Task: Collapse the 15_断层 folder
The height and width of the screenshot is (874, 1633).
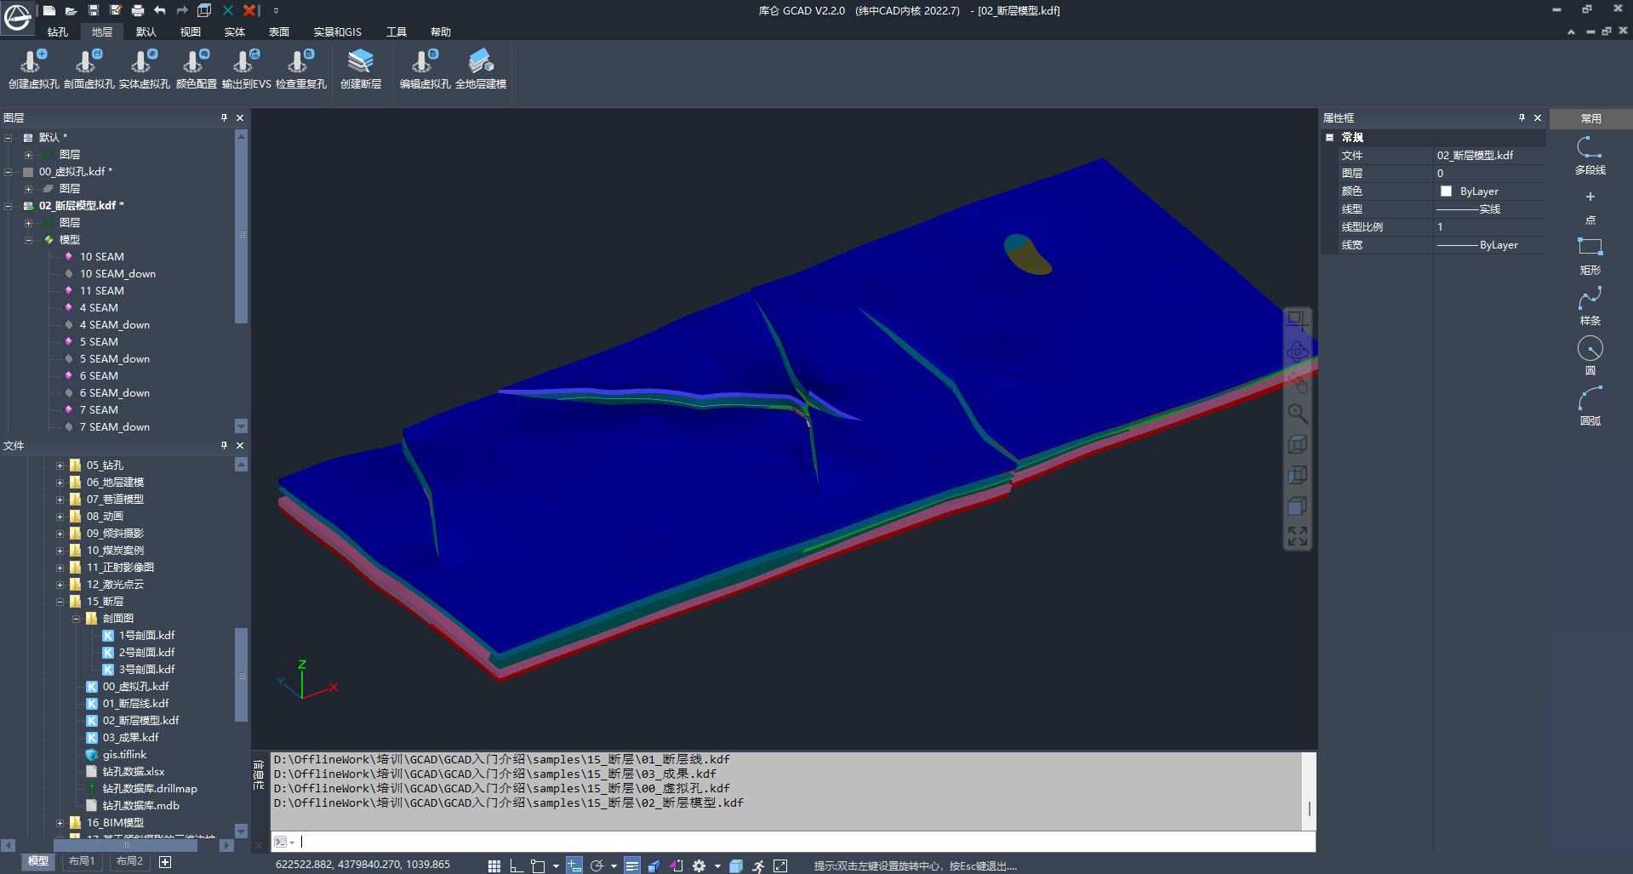Action: tap(60, 602)
